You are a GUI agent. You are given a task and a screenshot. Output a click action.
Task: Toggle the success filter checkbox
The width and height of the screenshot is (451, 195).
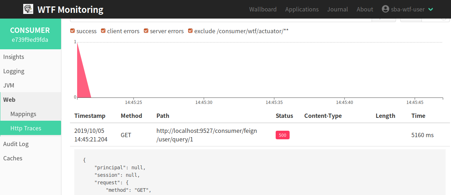tap(72, 31)
